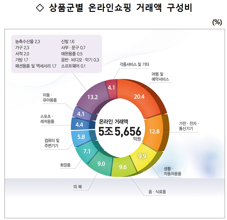Screen dimensions: 227x220
Task: Select the 9.9 yellow segment
Action: tap(142, 156)
